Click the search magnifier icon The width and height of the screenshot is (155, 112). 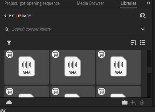[x=7, y=29]
